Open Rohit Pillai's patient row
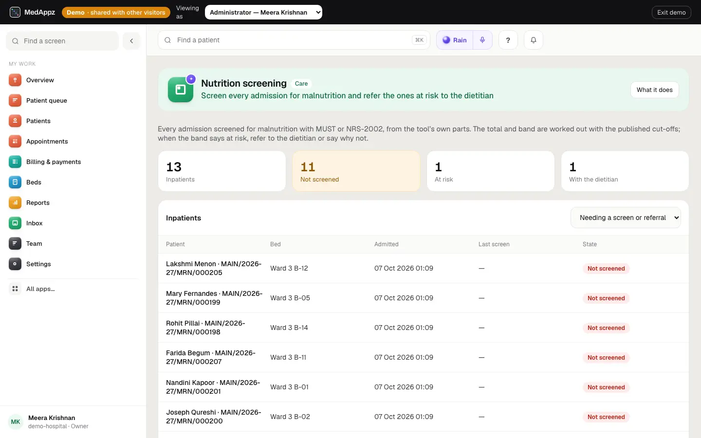The width and height of the screenshot is (701, 438). [x=424, y=328]
